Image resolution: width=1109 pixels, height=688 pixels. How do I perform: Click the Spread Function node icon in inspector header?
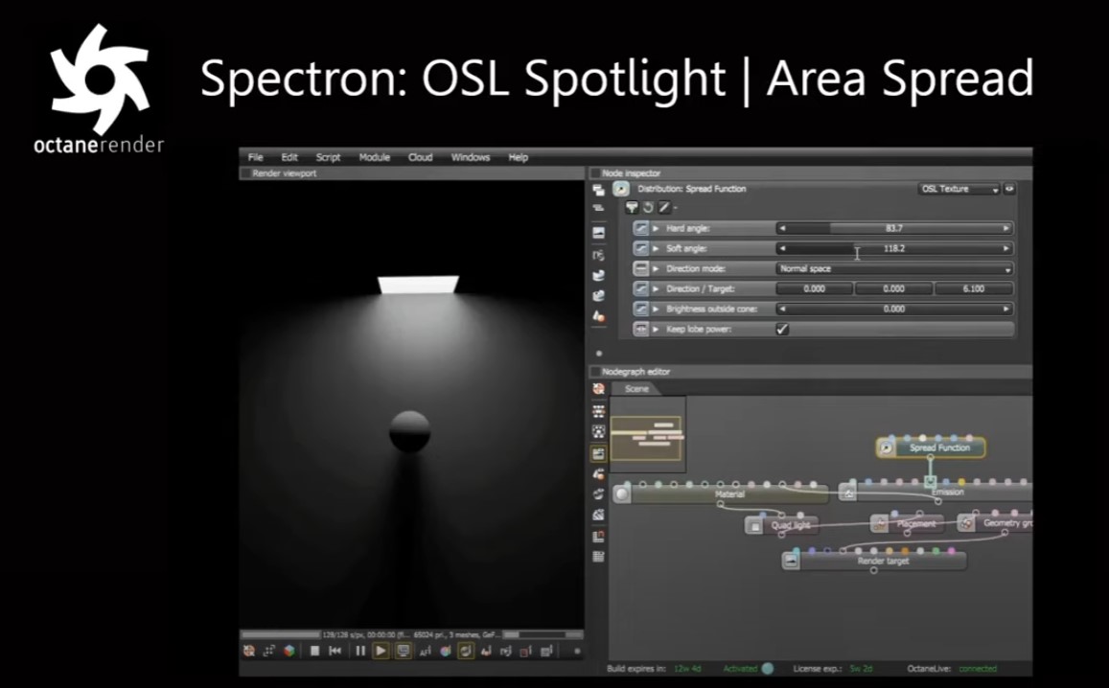coord(620,189)
